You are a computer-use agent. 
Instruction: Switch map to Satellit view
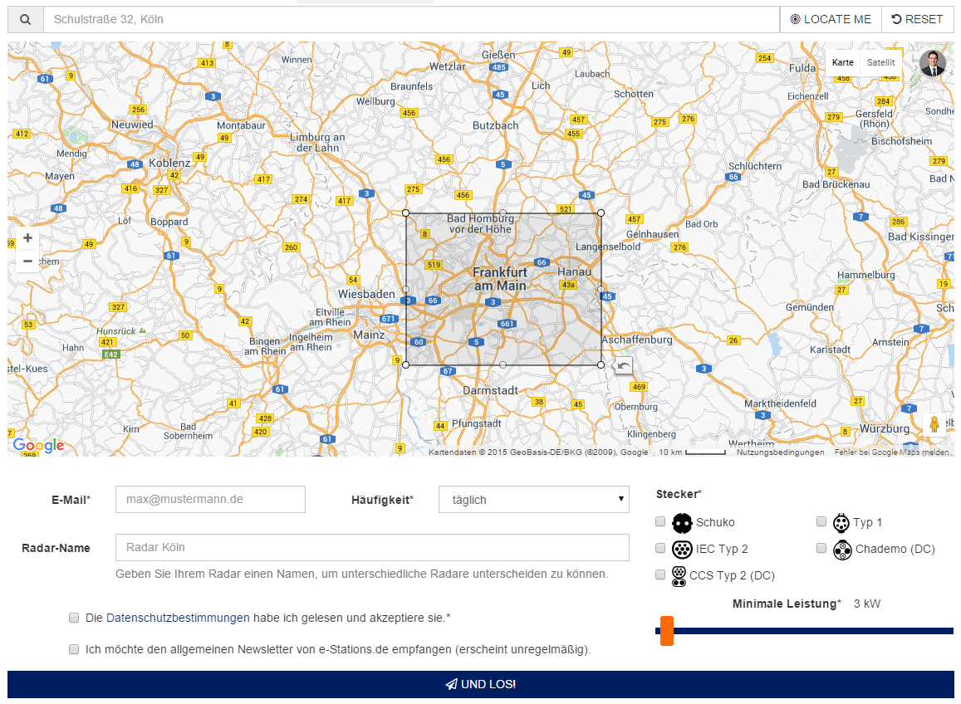click(880, 62)
